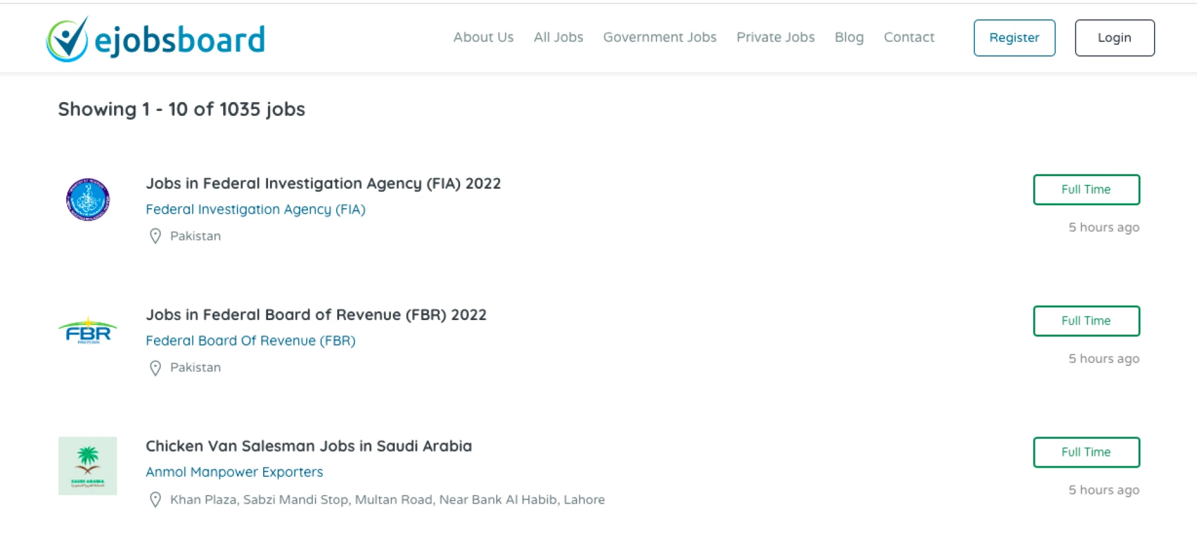This screenshot has width=1197, height=538.
Task: Open the Contact page
Action: 909,37
